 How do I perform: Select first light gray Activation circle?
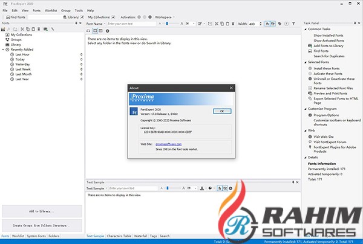tap(139, 17)
